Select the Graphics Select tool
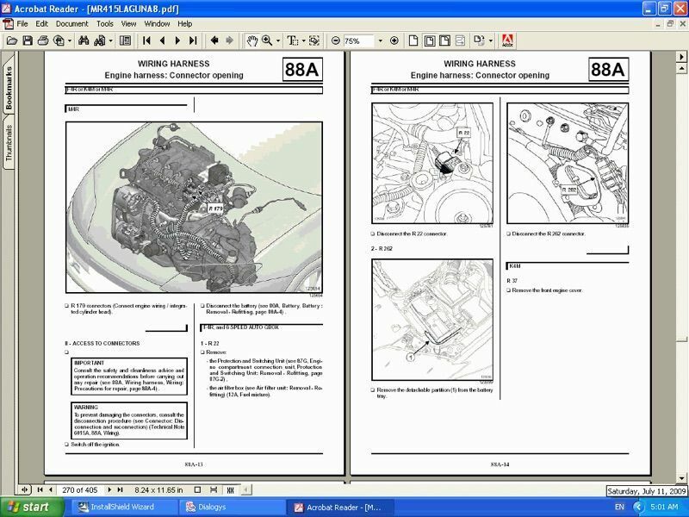 [x=314, y=40]
